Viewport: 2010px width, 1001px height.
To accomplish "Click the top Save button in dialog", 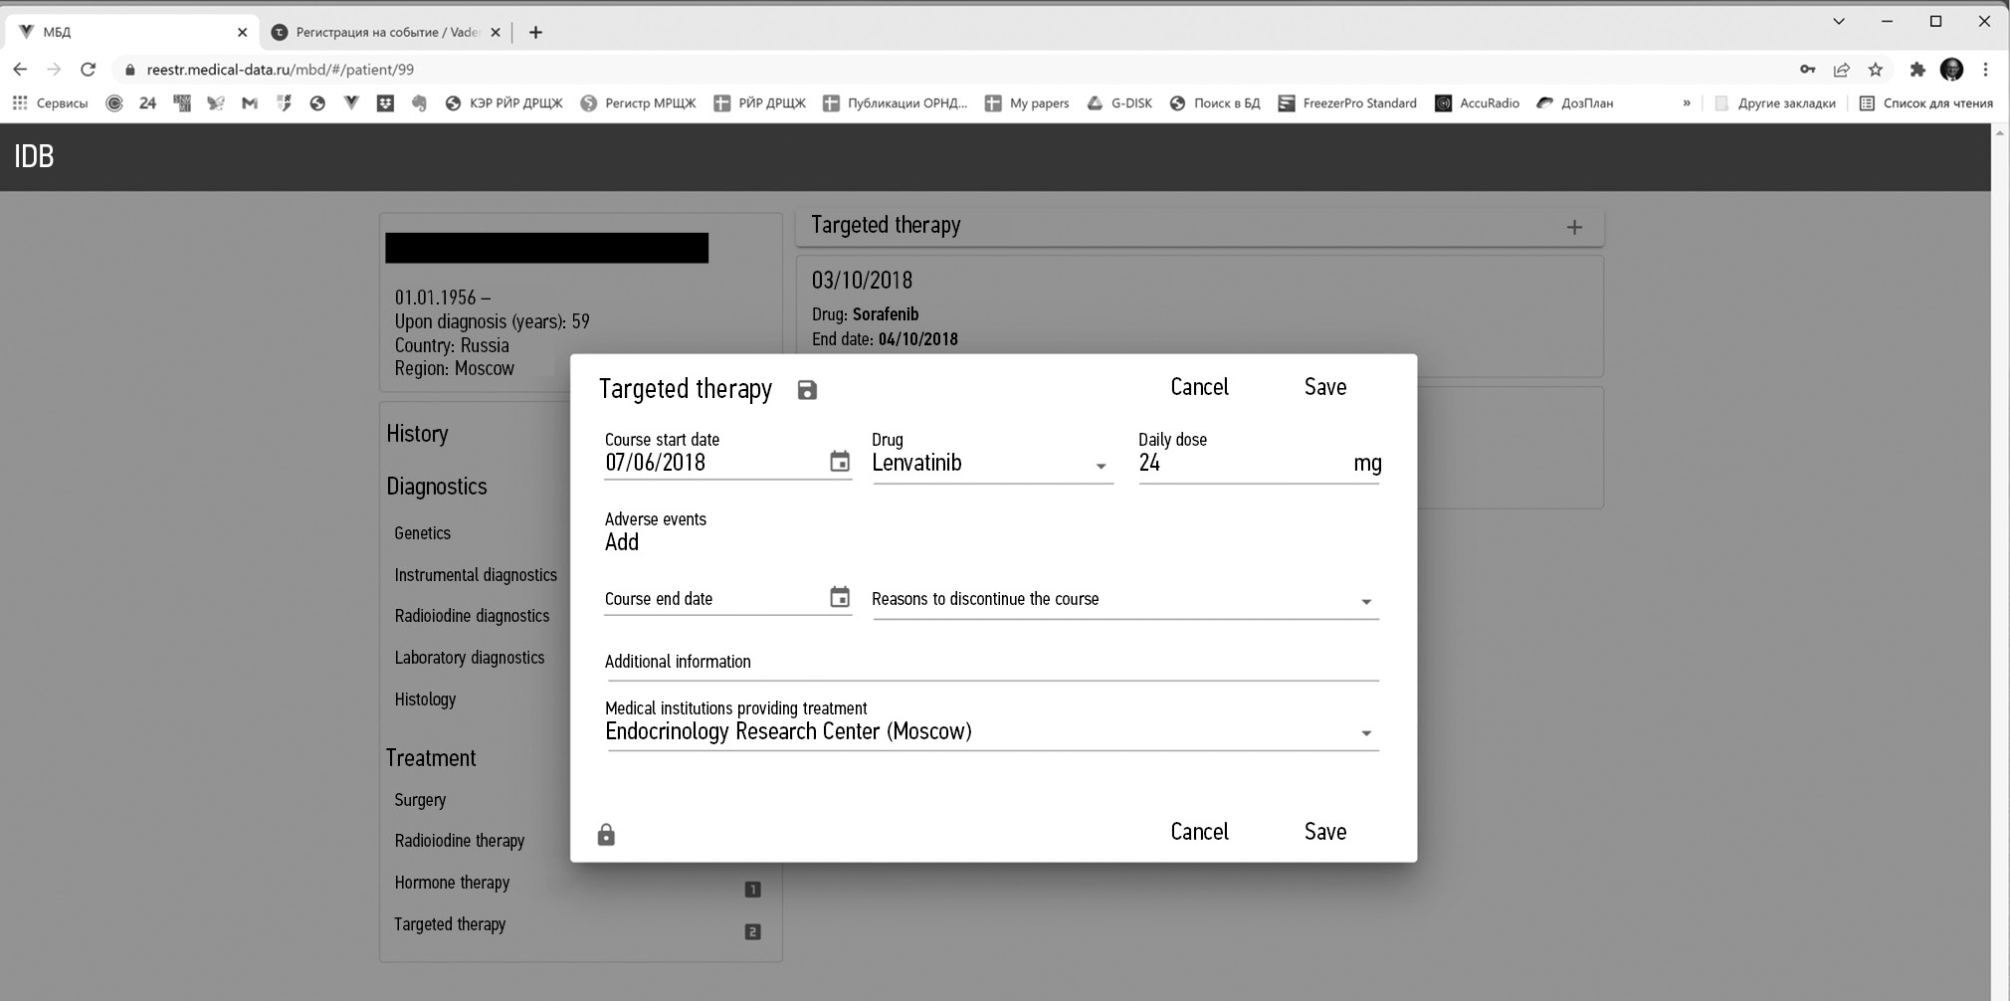I will [x=1324, y=387].
